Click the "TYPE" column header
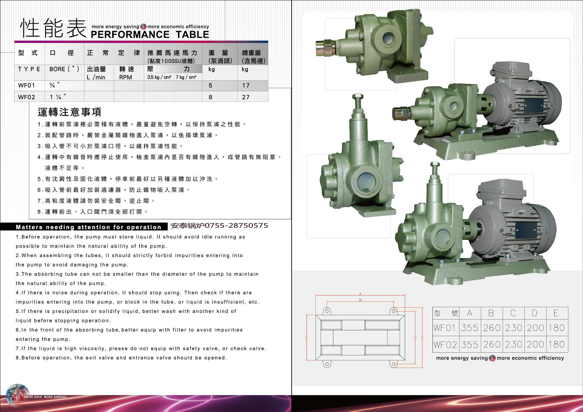The height and width of the screenshot is (412, 583). tap(29, 69)
